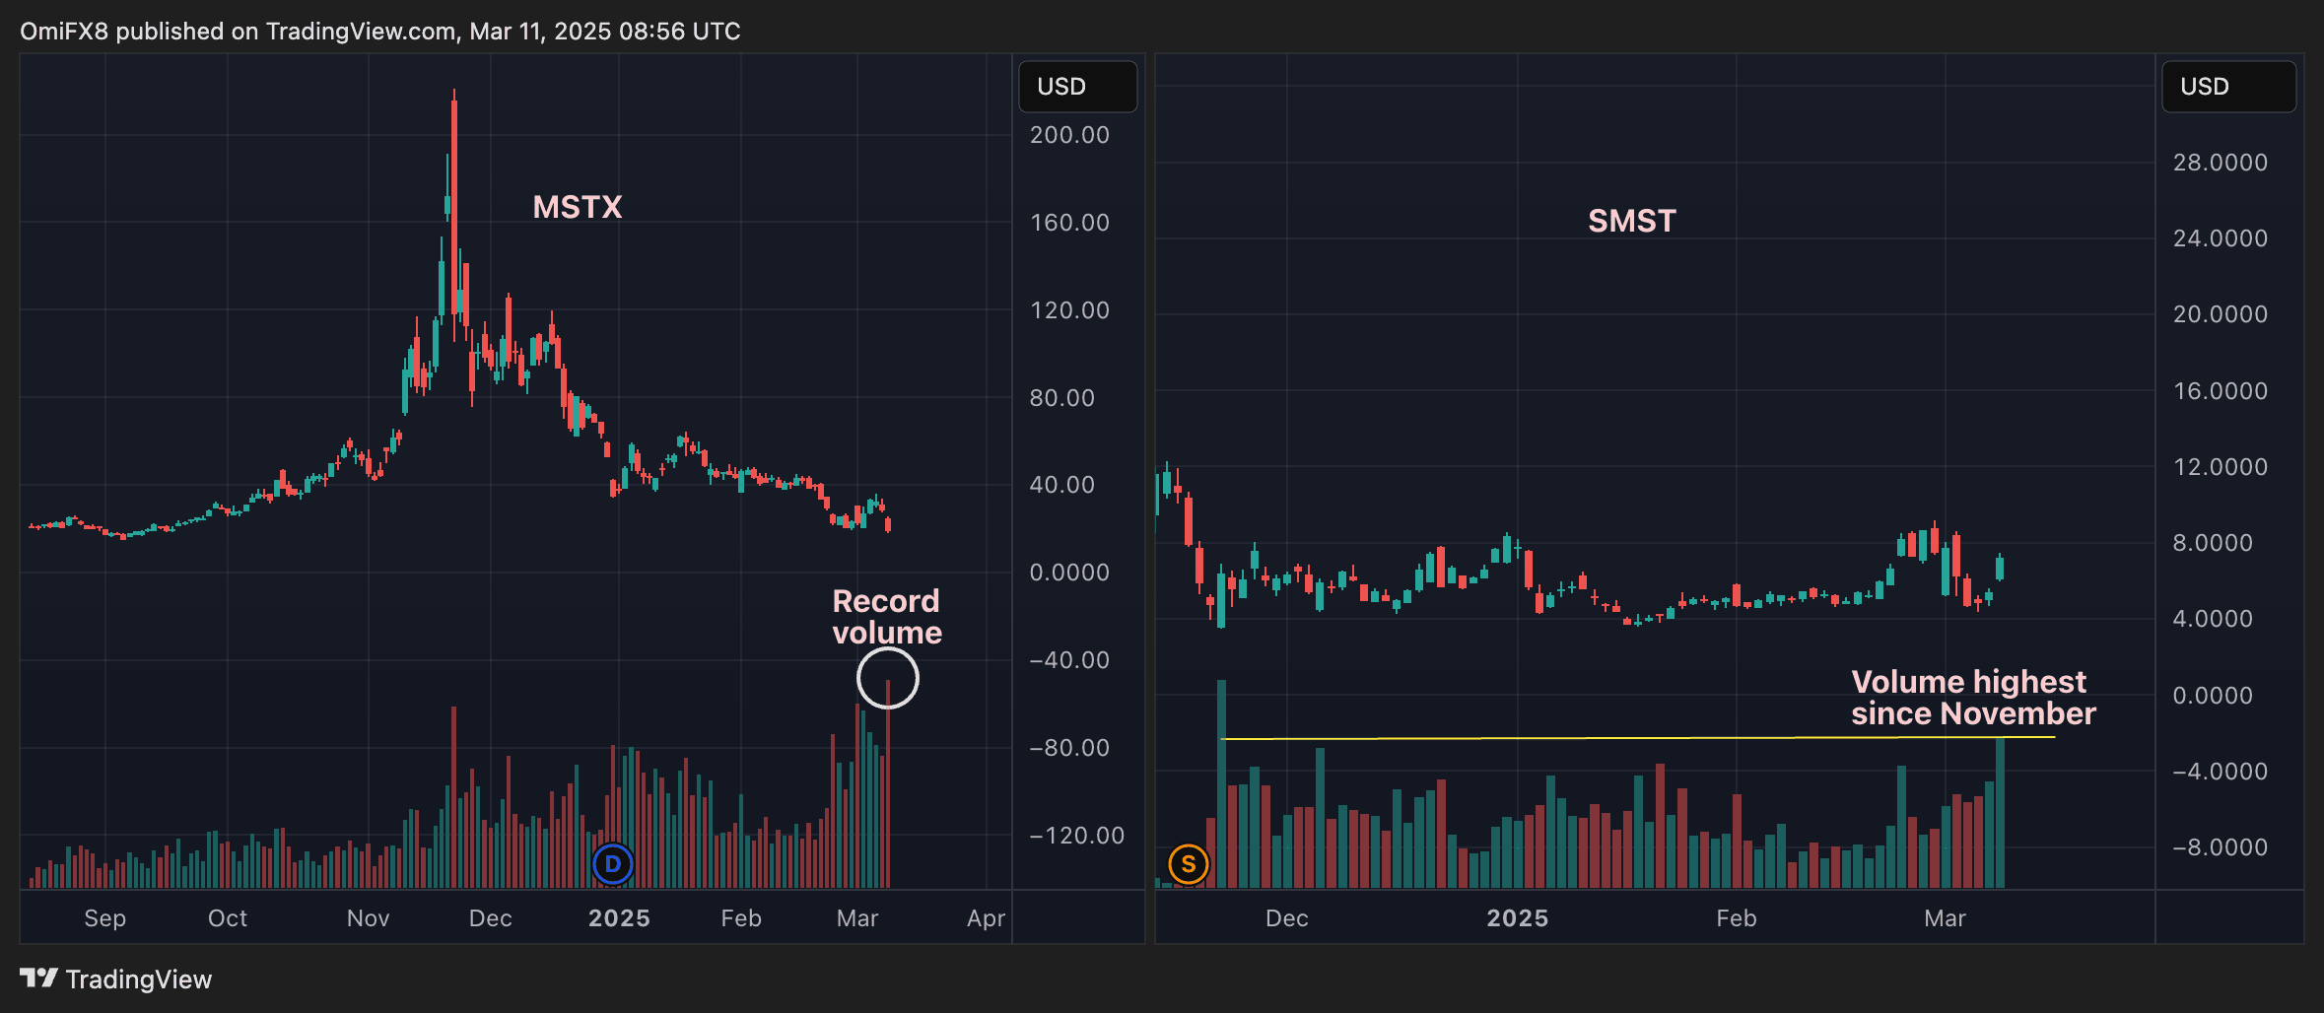The width and height of the screenshot is (2324, 1013).
Task: Click the OmiFX8 published on TradingView.com header
Action: point(380,32)
